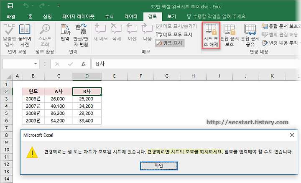Open the Customize Quick Access Toolbar dropdown
This screenshot has width=301, height=183.
(x=59, y=6)
